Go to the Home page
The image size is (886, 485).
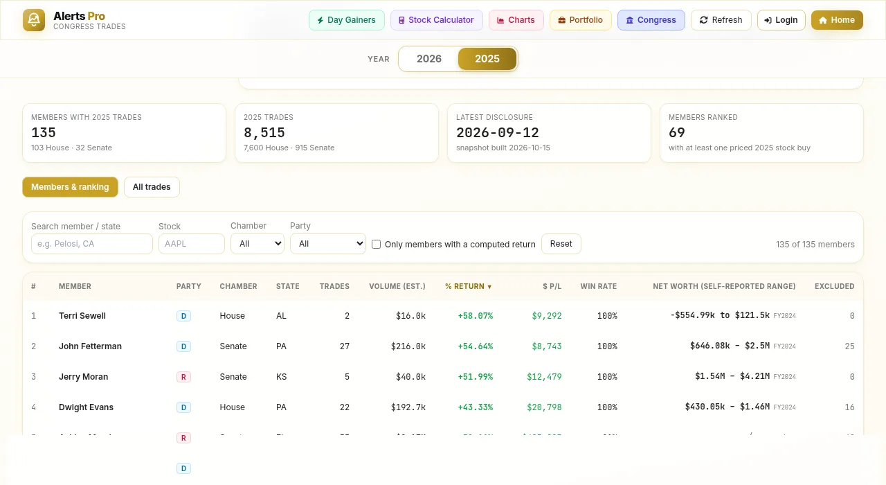click(x=837, y=20)
